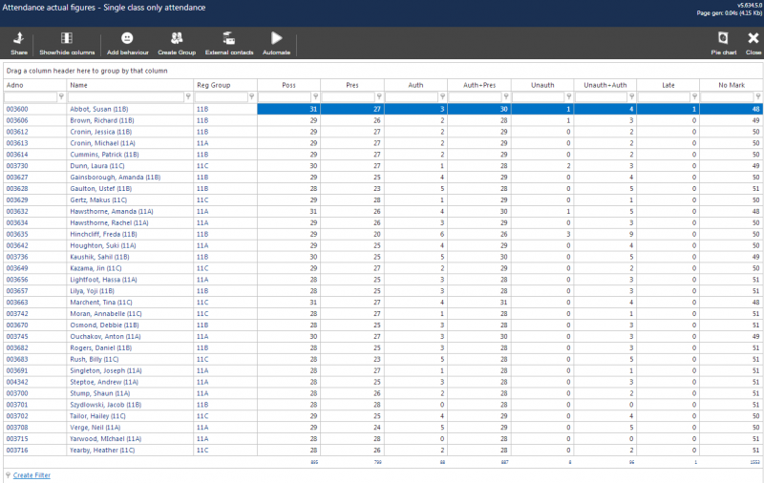Select Yarwood, Michael (11A)
This screenshot has width=764, height=483.
(105, 439)
